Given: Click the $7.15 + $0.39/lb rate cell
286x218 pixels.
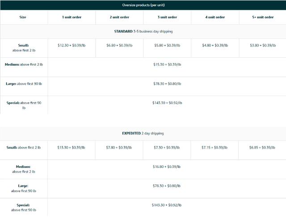Looking at the screenshot, I should [215, 147].
